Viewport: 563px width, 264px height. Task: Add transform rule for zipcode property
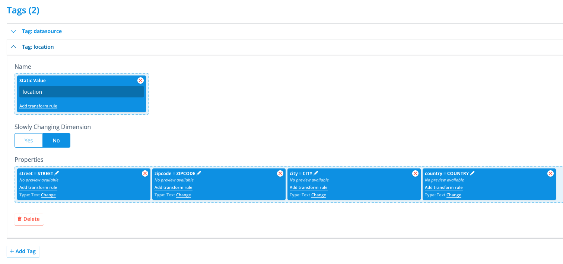pos(173,187)
